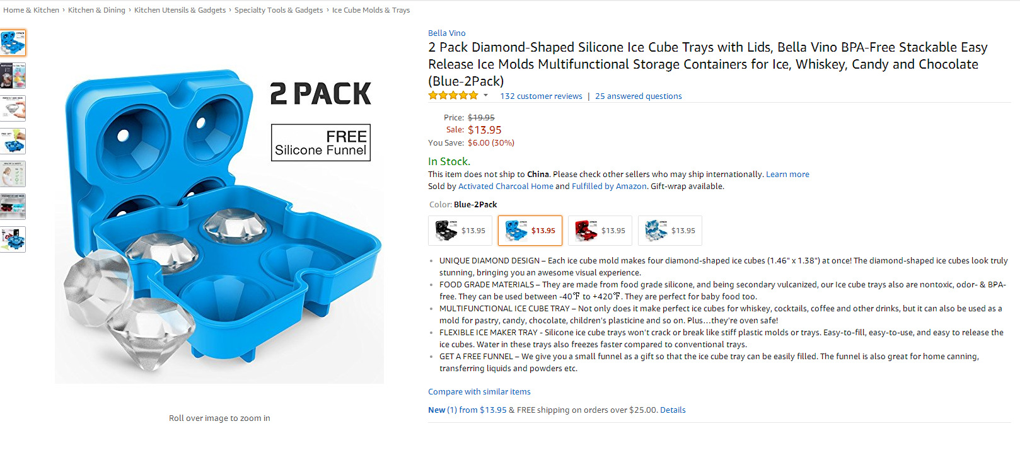View the red and black trays thumbnail
The image size is (1020, 460).
click(x=13, y=207)
